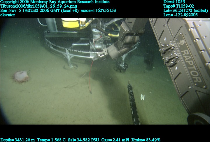Click the 'elevator' label text
The width and height of the screenshot is (210, 142).
[x=8, y=15]
